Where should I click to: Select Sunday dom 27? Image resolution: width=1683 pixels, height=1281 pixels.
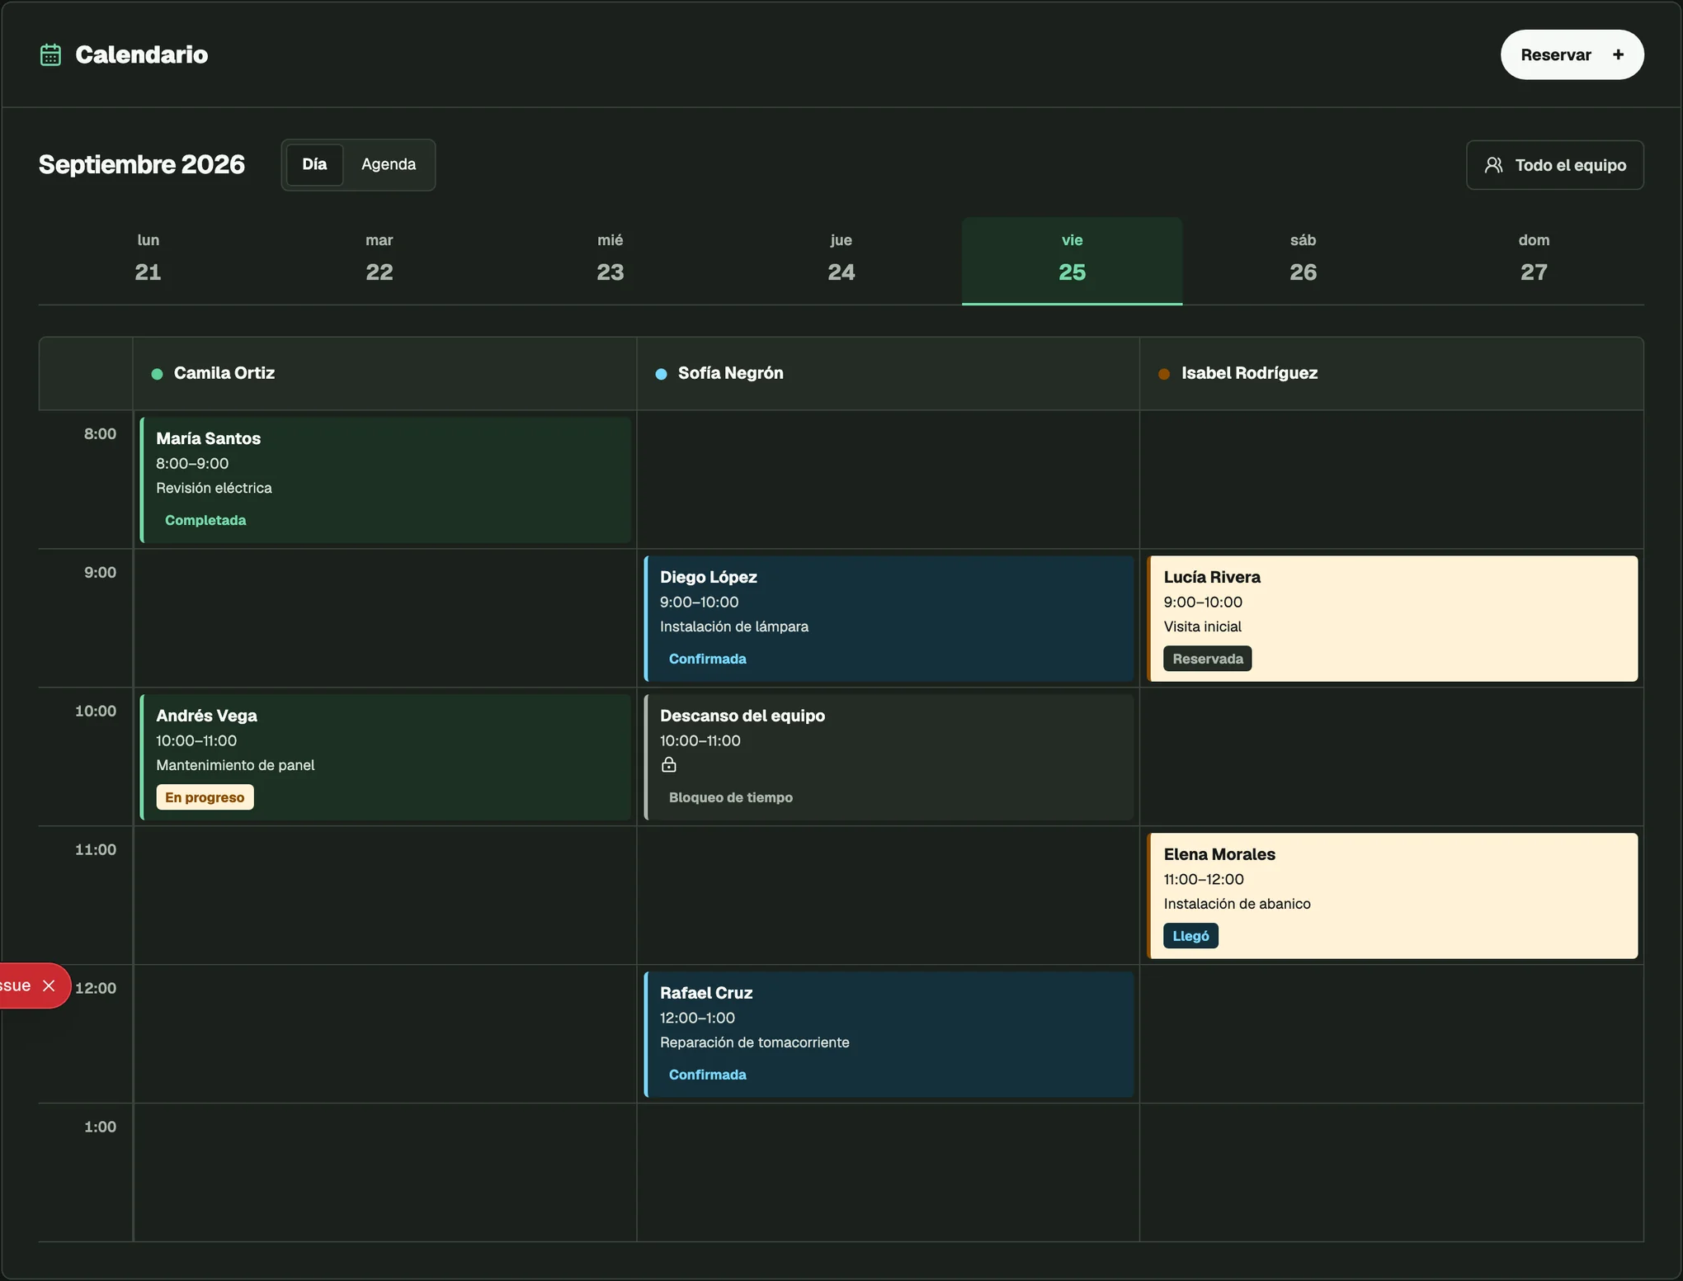[1534, 261]
